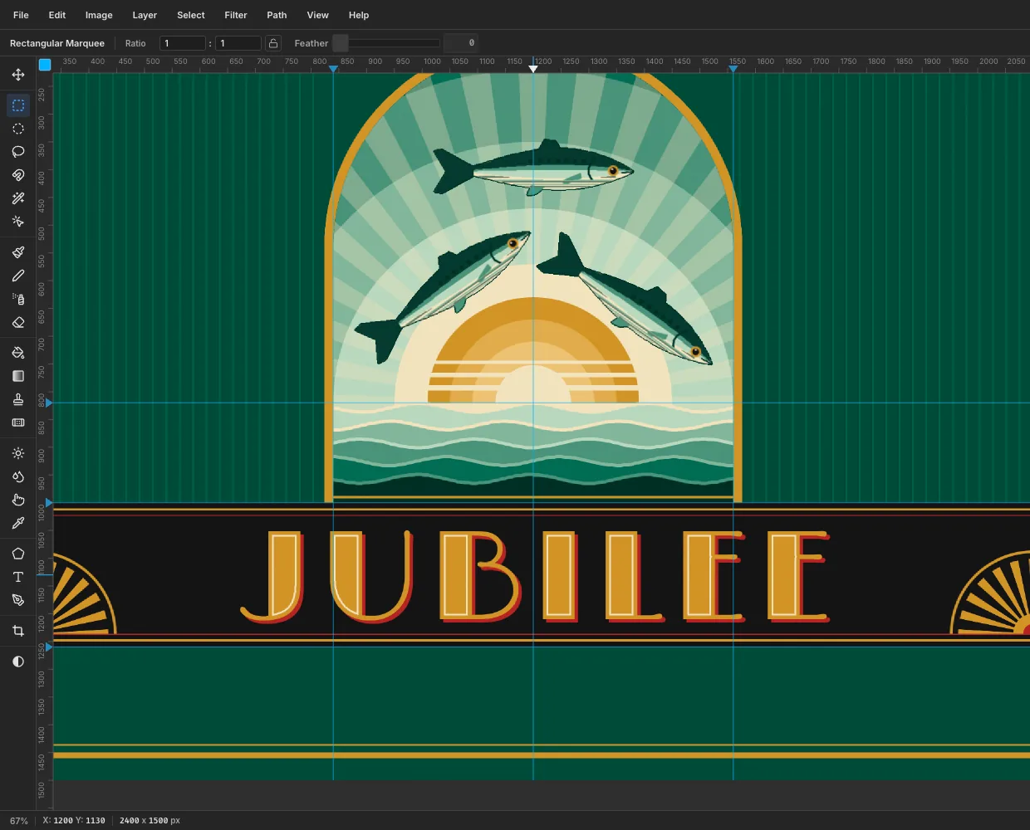Select the Pencil tool
The image size is (1030, 830).
pos(18,276)
